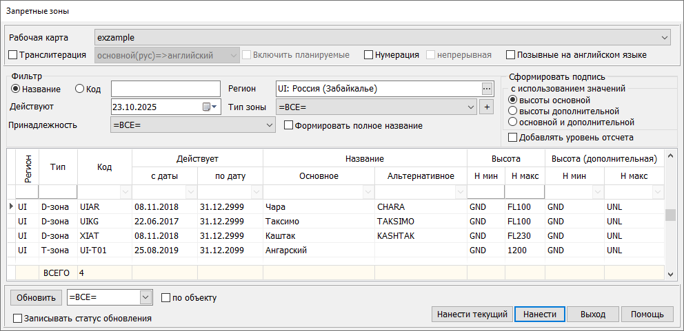Enable Записывать статус обновления checkbox

(x=18, y=319)
